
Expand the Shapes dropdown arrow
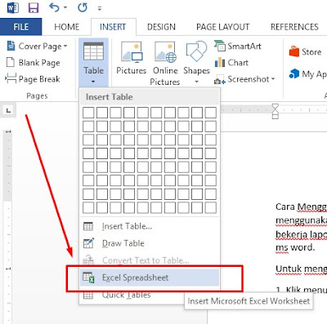pyautogui.click(x=196, y=82)
